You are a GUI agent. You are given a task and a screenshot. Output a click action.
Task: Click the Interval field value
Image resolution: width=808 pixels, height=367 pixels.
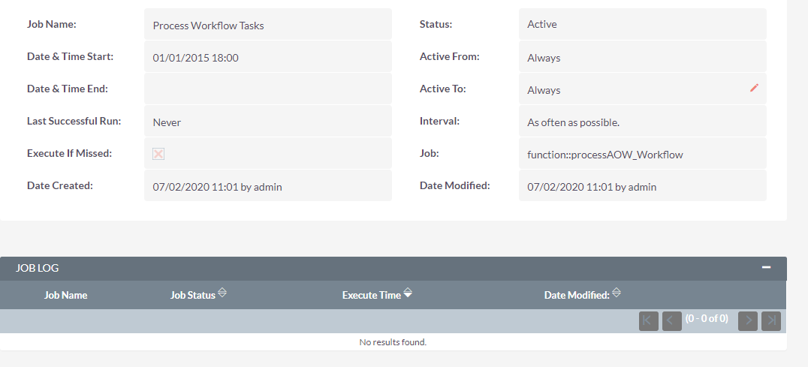tap(573, 122)
